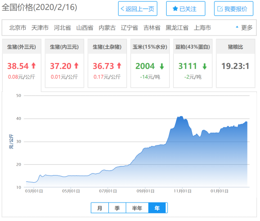The image size is (260, 221).
Task: Click red up arrow beside 36.73
Action: coord(119,65)
